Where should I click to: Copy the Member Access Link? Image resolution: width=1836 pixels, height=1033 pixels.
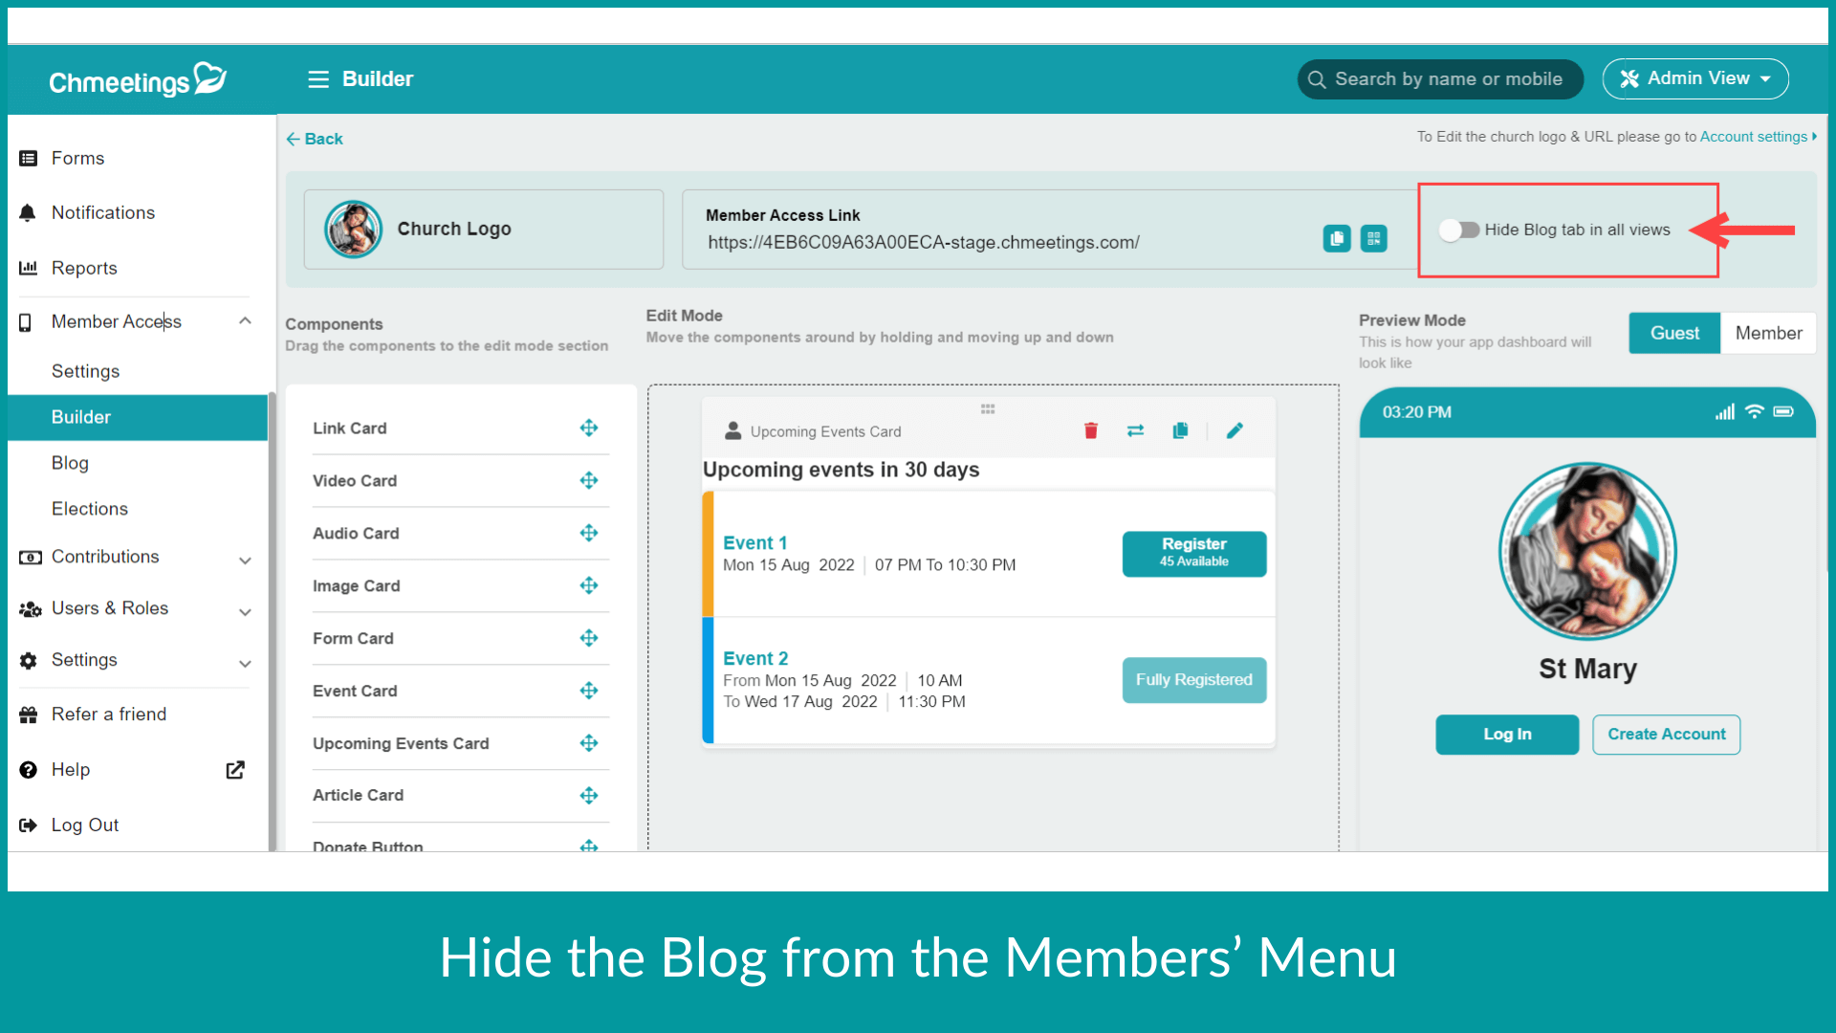pyautogui.click(x=1337, y=238)
